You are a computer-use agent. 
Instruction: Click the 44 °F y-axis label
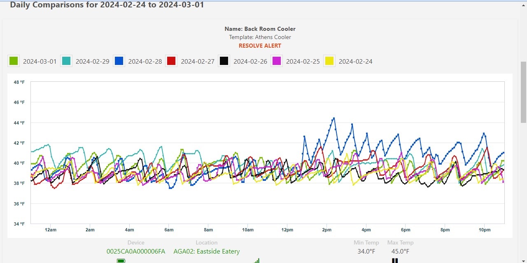pyautogui.click(x=19, y=123)
